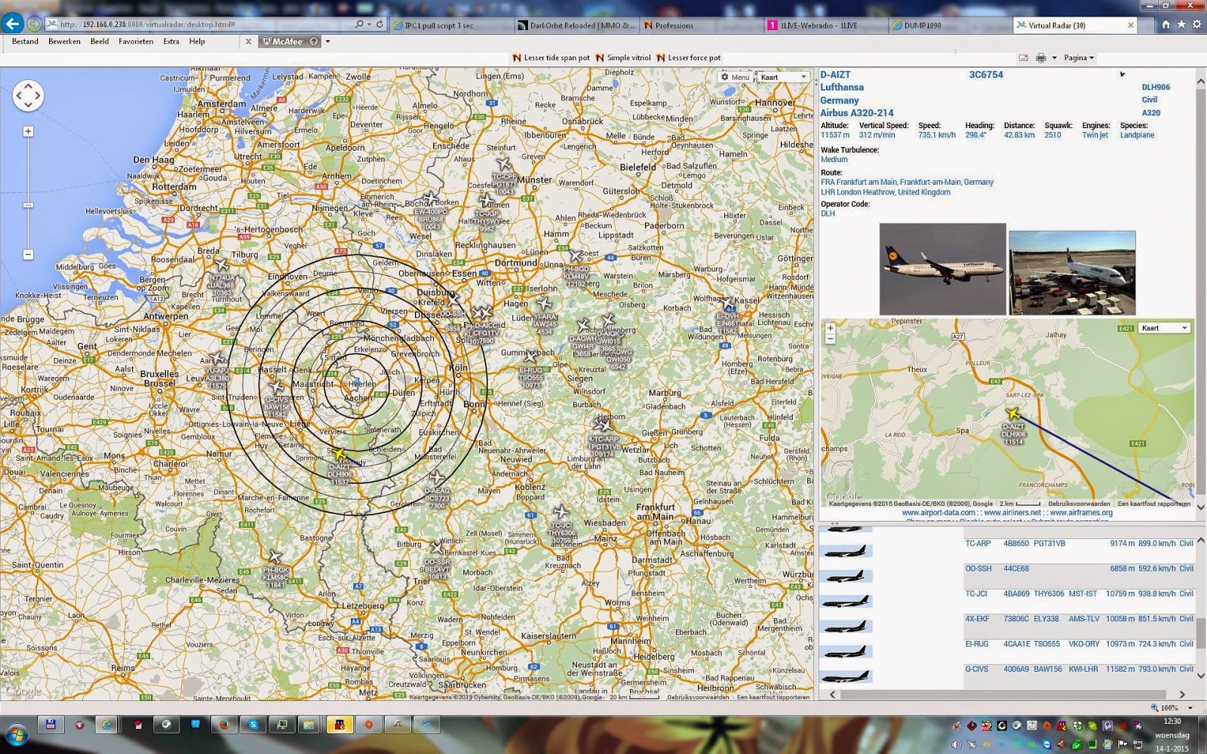Screen dimensions: 1207x754
Task: Click the D-AIZT registration heading
Action: [835, 75]
